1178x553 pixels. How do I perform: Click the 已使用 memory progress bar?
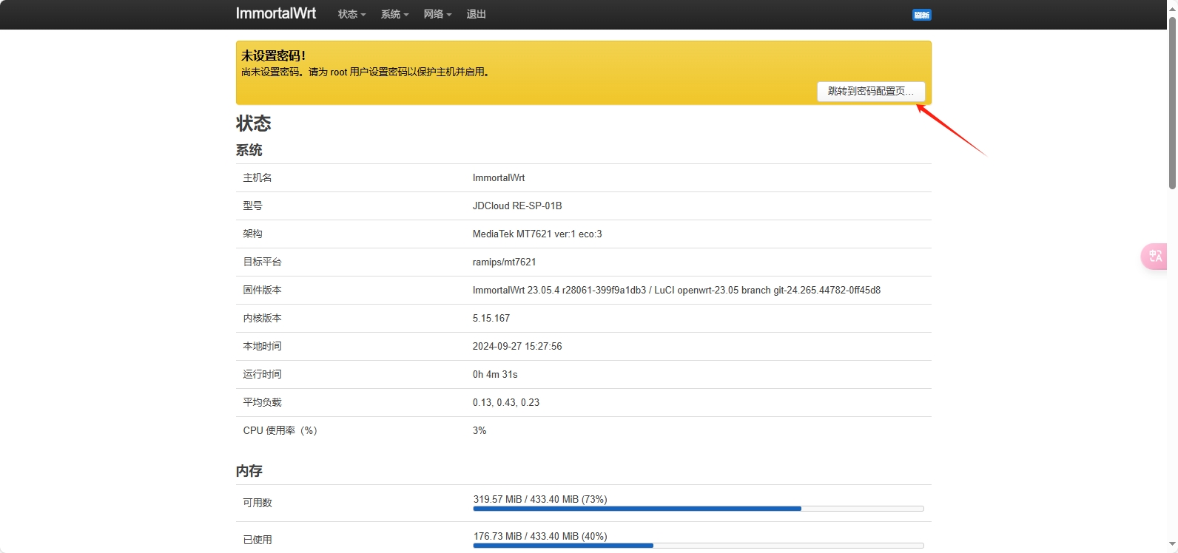(699, 546)
